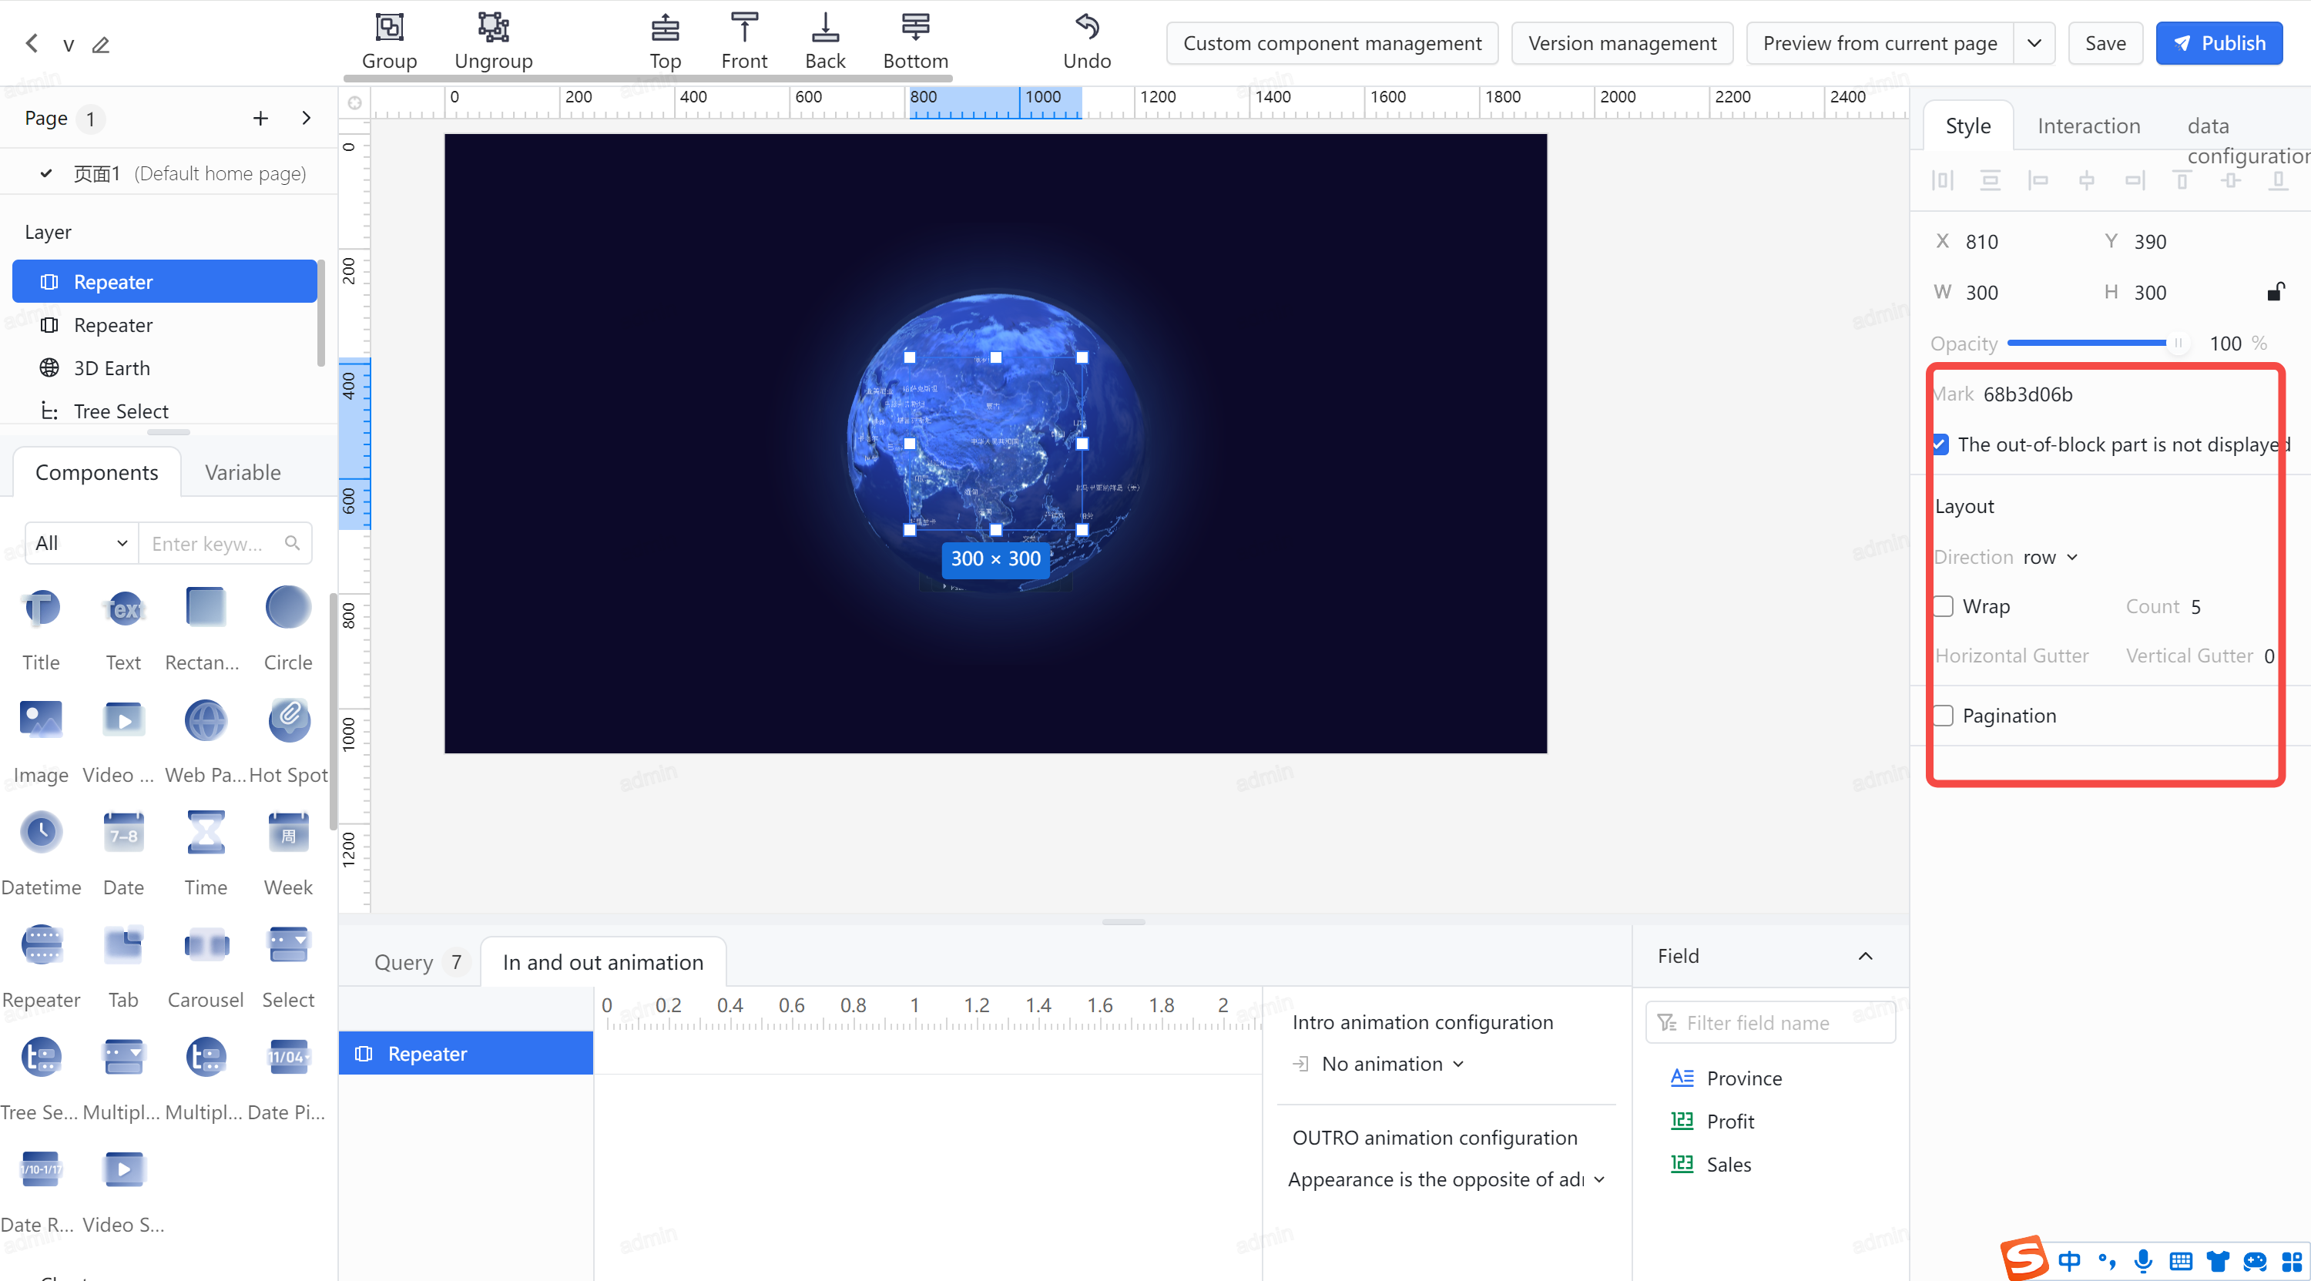Add the Week component
This screenshot has width=2311, height=1281.
point(288,854)
